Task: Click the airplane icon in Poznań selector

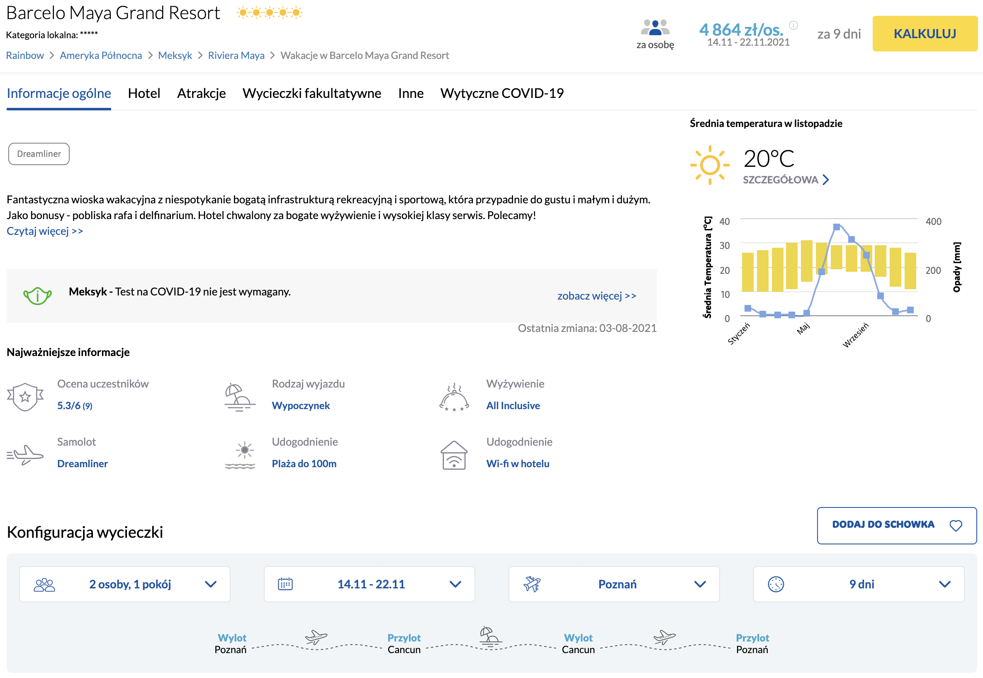Action: [x=531, y=584]
